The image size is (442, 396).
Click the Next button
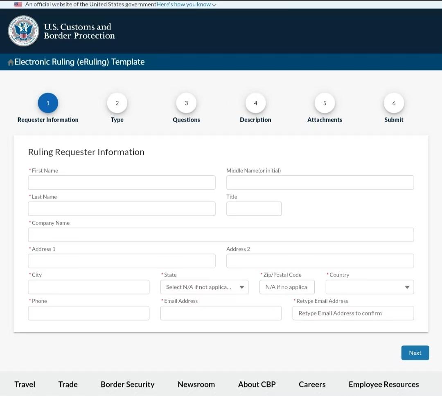415,353
